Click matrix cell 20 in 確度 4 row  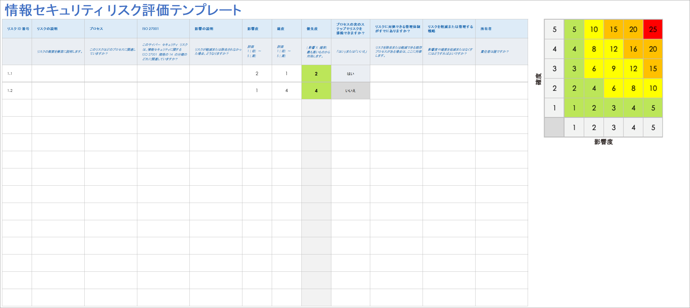653,49
